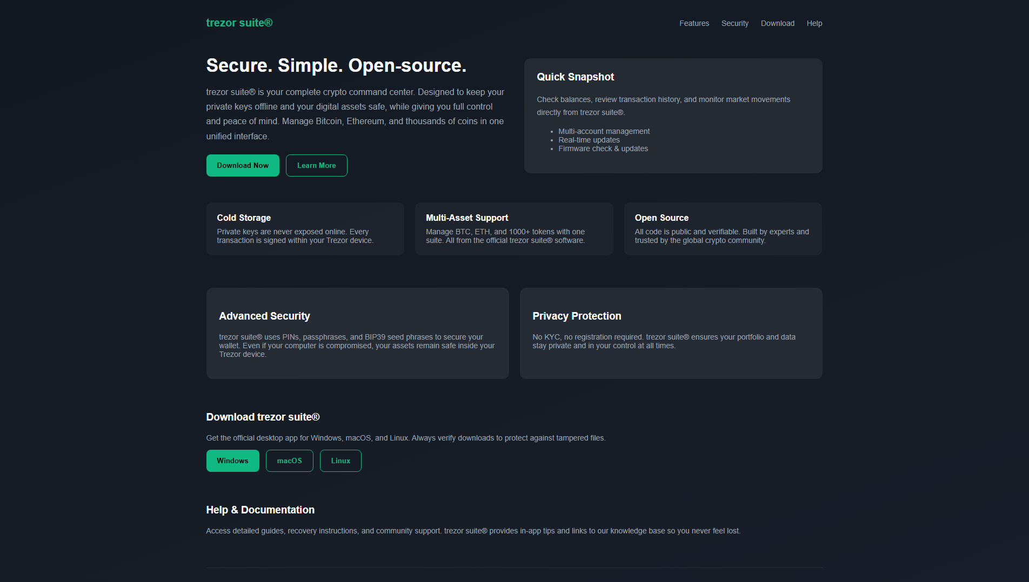Open the Features nav link
Image resolution: width=1029 pixels, height=582 pixels.
694,23
